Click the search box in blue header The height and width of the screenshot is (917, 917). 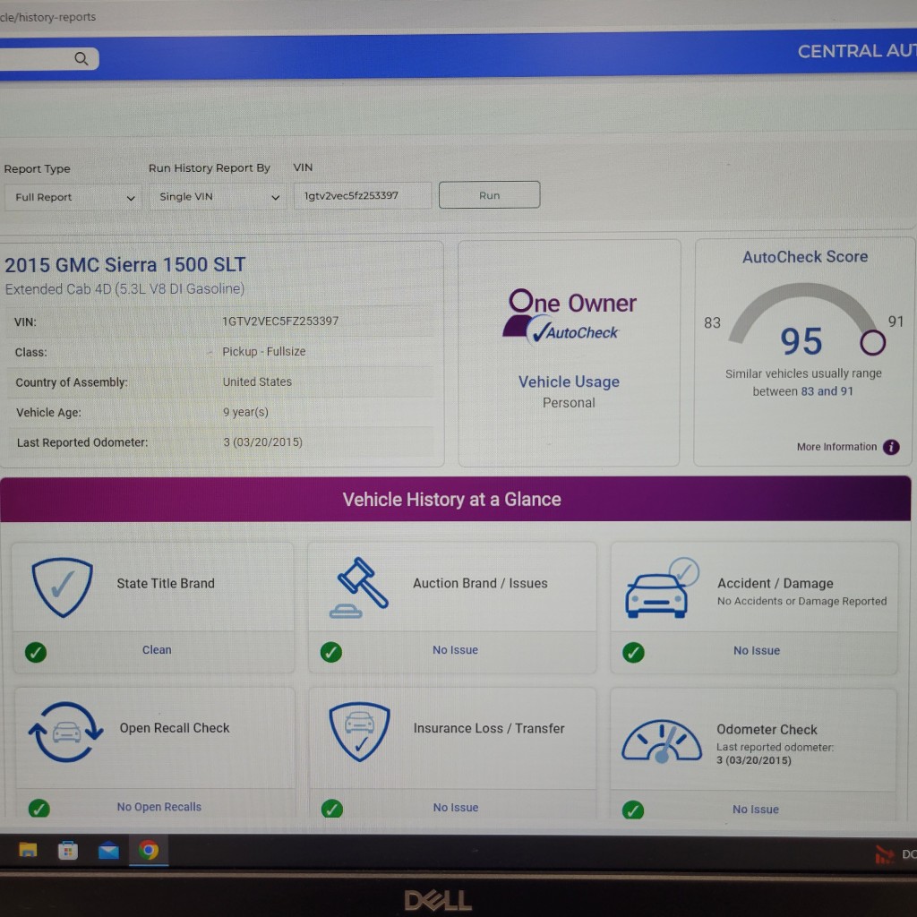point(48,59)
